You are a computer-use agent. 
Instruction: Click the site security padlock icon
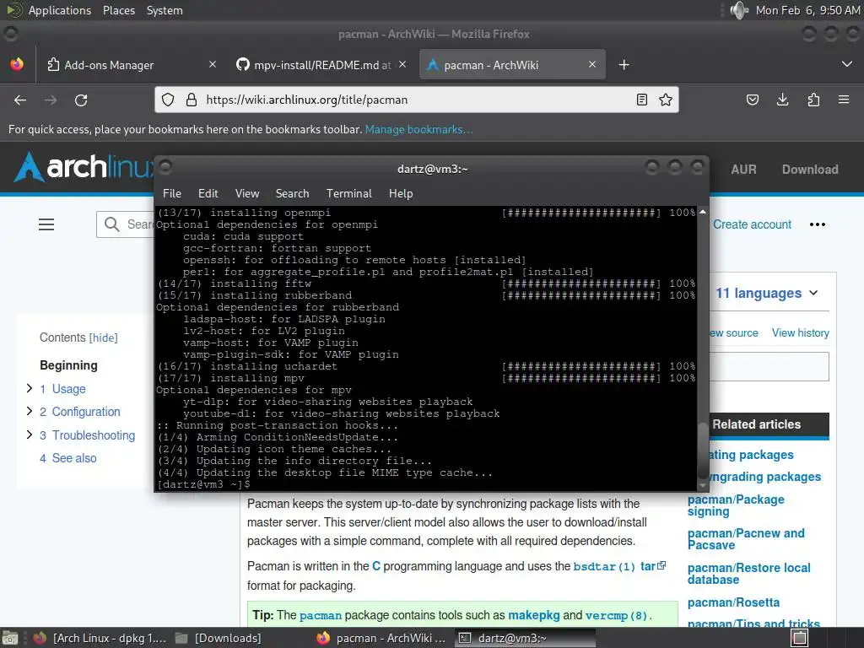[192, 100]
